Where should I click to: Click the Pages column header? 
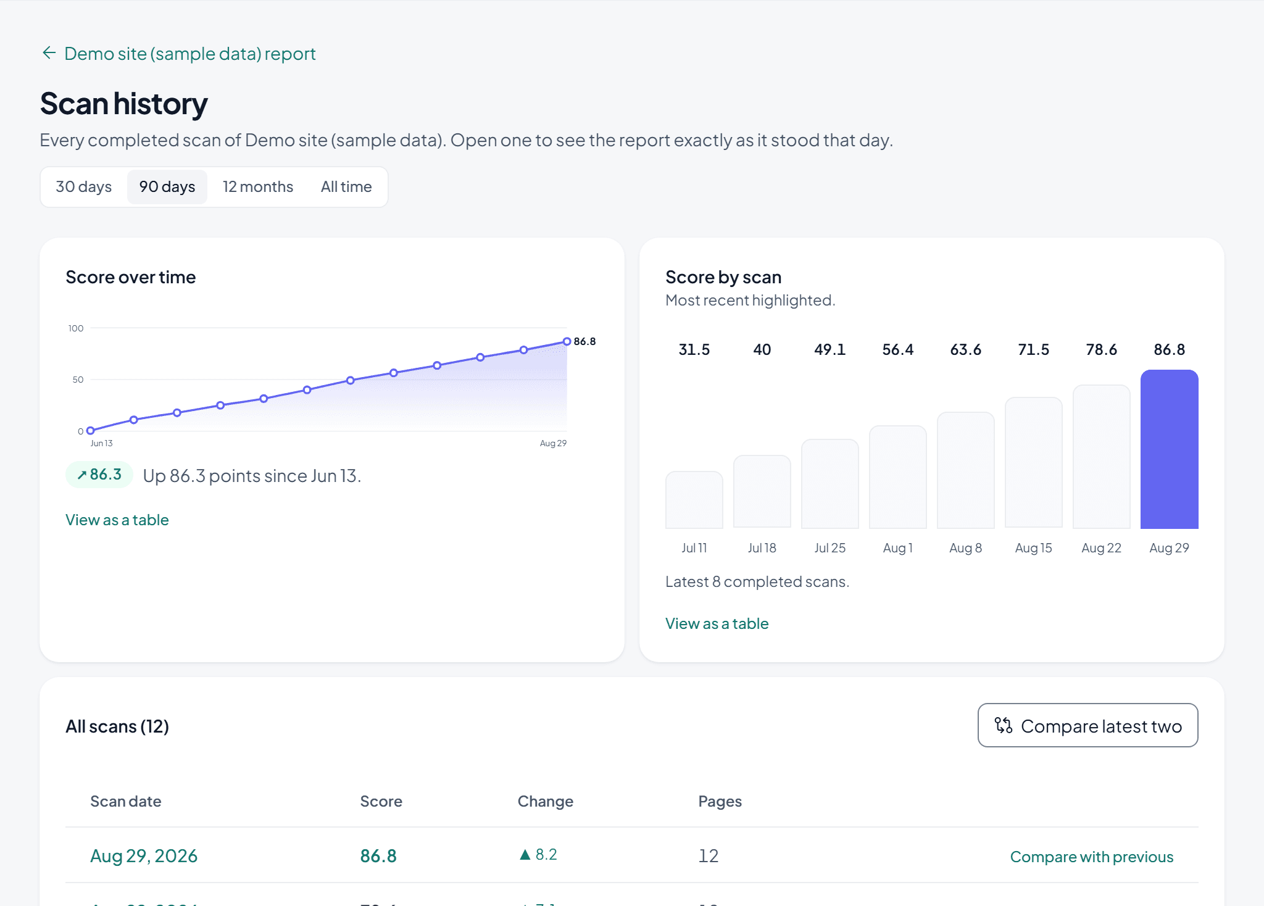tap(720, 801)
